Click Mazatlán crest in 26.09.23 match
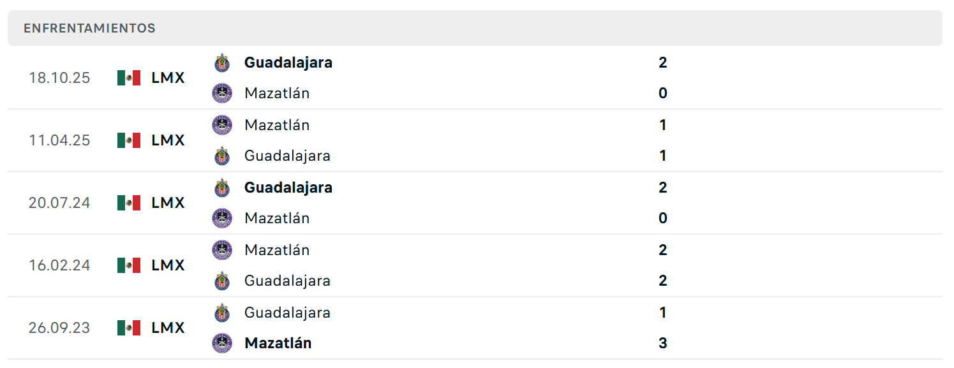Viewport: 954px width, 368px height. (222, 343)
